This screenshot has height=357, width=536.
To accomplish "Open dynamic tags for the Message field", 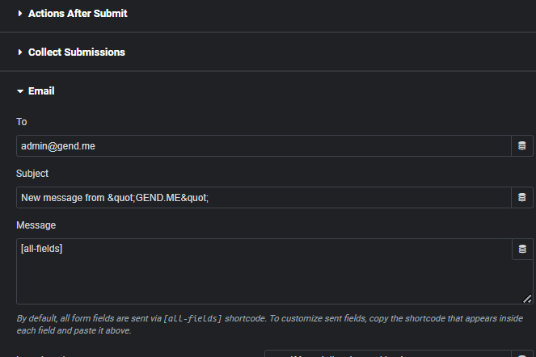I will click(x=522, y=249).
